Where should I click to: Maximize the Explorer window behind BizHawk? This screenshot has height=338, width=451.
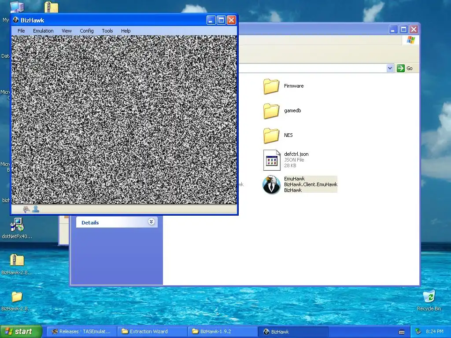(x=403, y=29)
